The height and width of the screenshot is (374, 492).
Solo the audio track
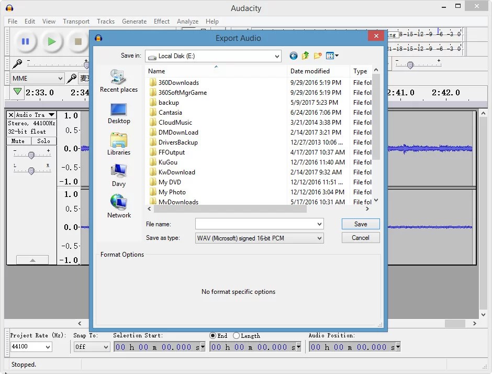coord(43,140)
